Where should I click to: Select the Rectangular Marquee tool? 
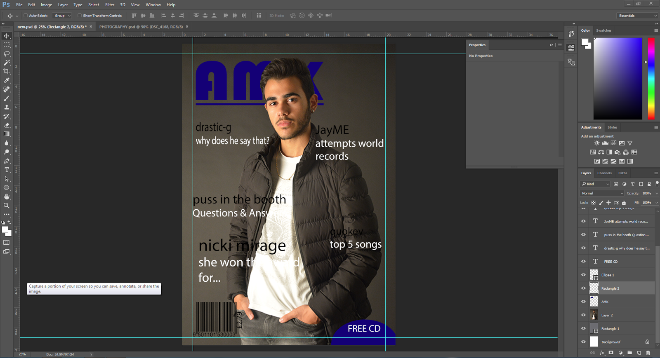(x=7, y=45)
